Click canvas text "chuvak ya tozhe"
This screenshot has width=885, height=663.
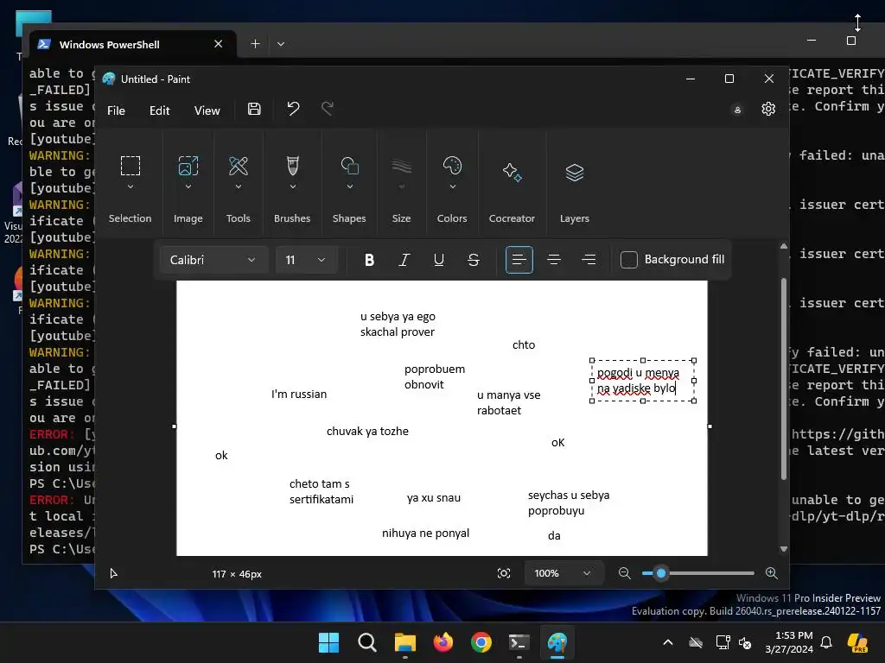[367, 432]
